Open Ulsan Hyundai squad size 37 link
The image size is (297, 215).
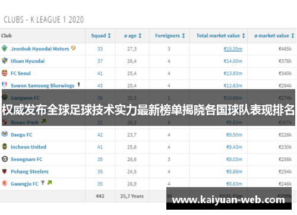pos(100,61)
